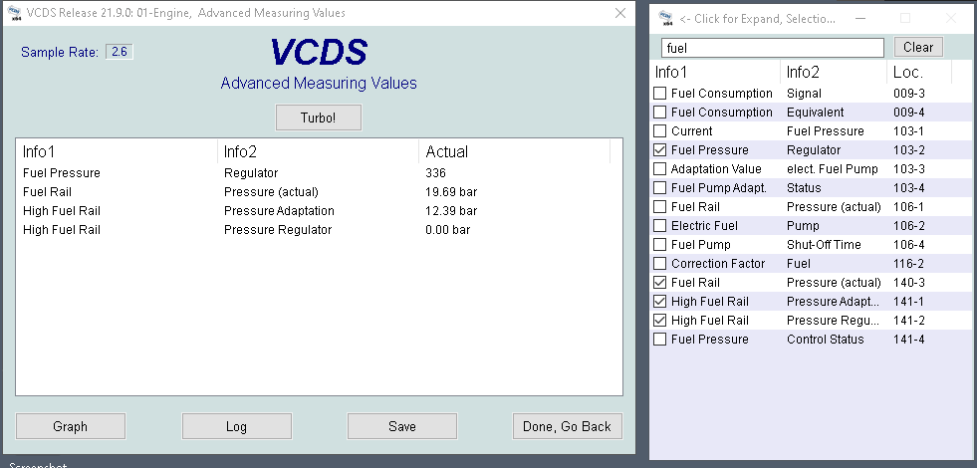Click the Save button

pos(401,426)
